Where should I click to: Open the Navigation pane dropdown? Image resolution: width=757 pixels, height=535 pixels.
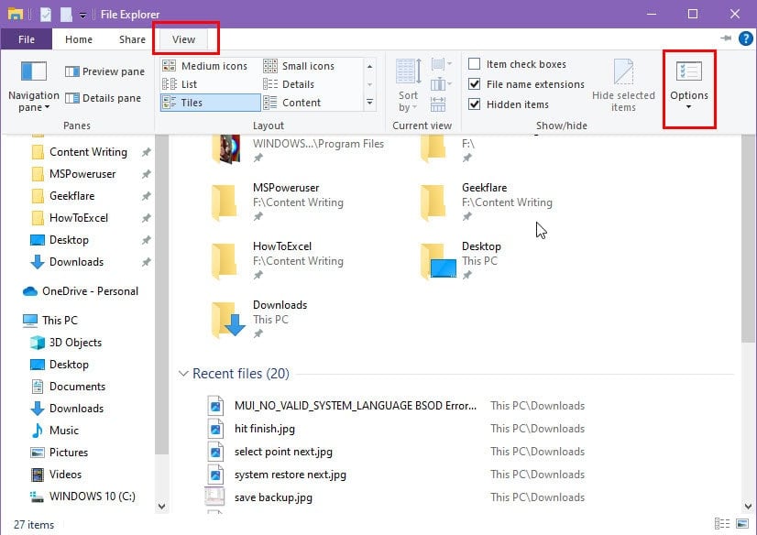tap(34, 102)
